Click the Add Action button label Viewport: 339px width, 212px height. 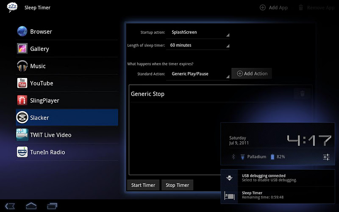click(x=256, y=73)
